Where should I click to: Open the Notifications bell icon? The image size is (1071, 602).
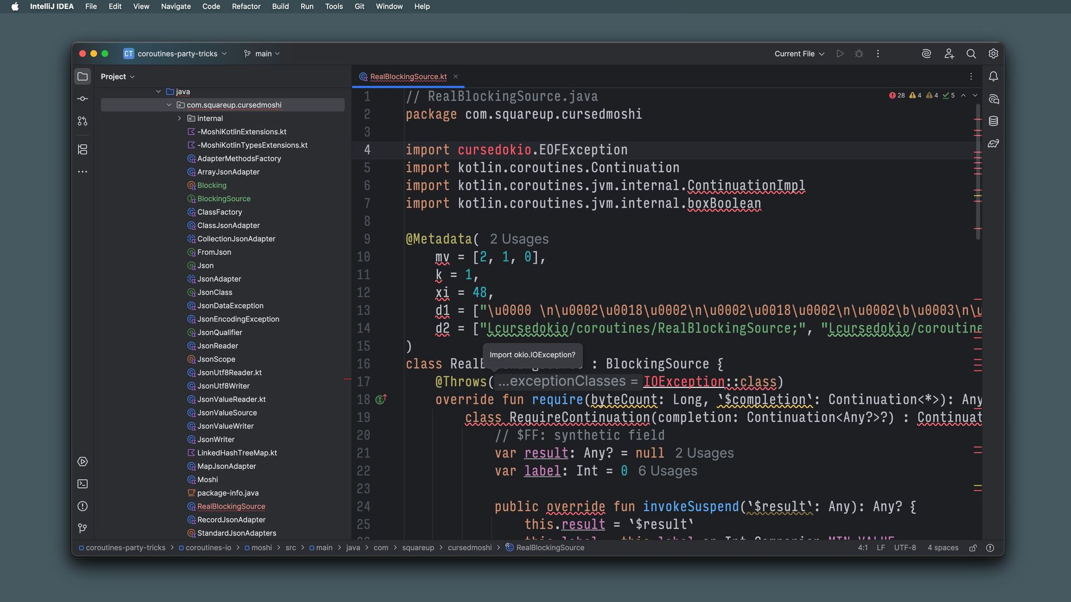click(x=993, y=76)
